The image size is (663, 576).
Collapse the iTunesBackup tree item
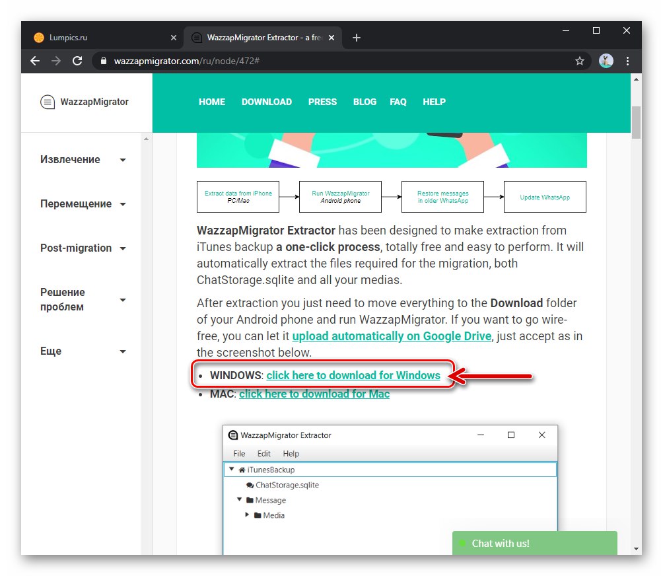pos(231,469)
